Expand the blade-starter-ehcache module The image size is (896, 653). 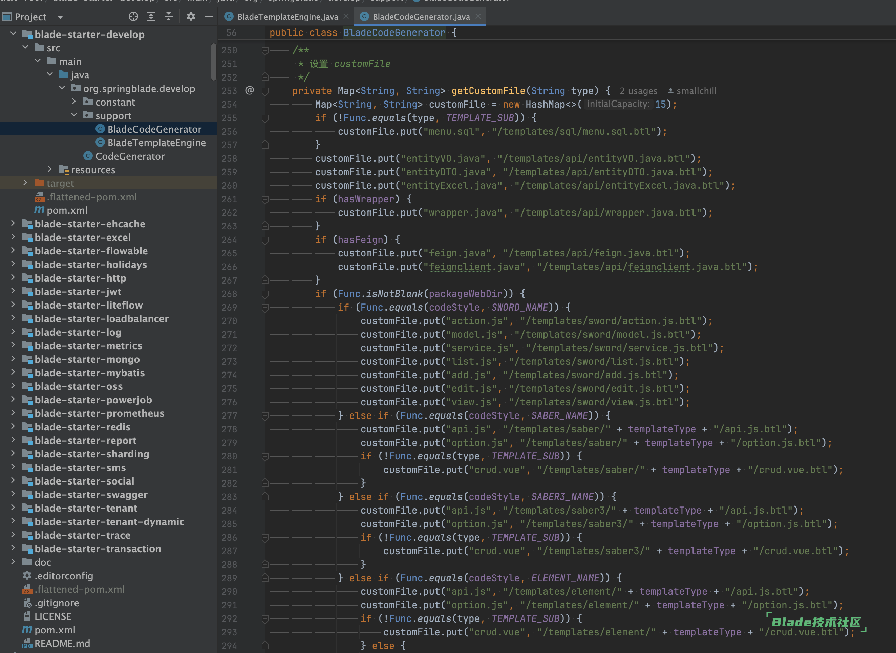[13, 223]
